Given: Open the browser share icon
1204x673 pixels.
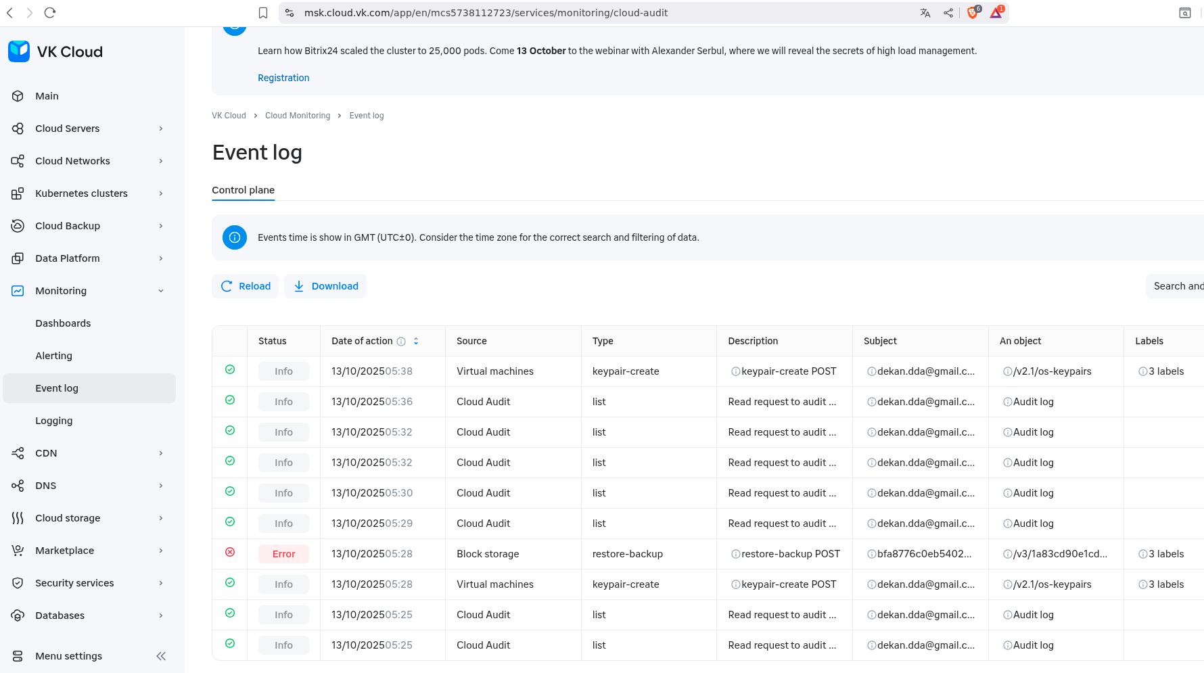Looking at the screenshot, I should coord(948,13).
